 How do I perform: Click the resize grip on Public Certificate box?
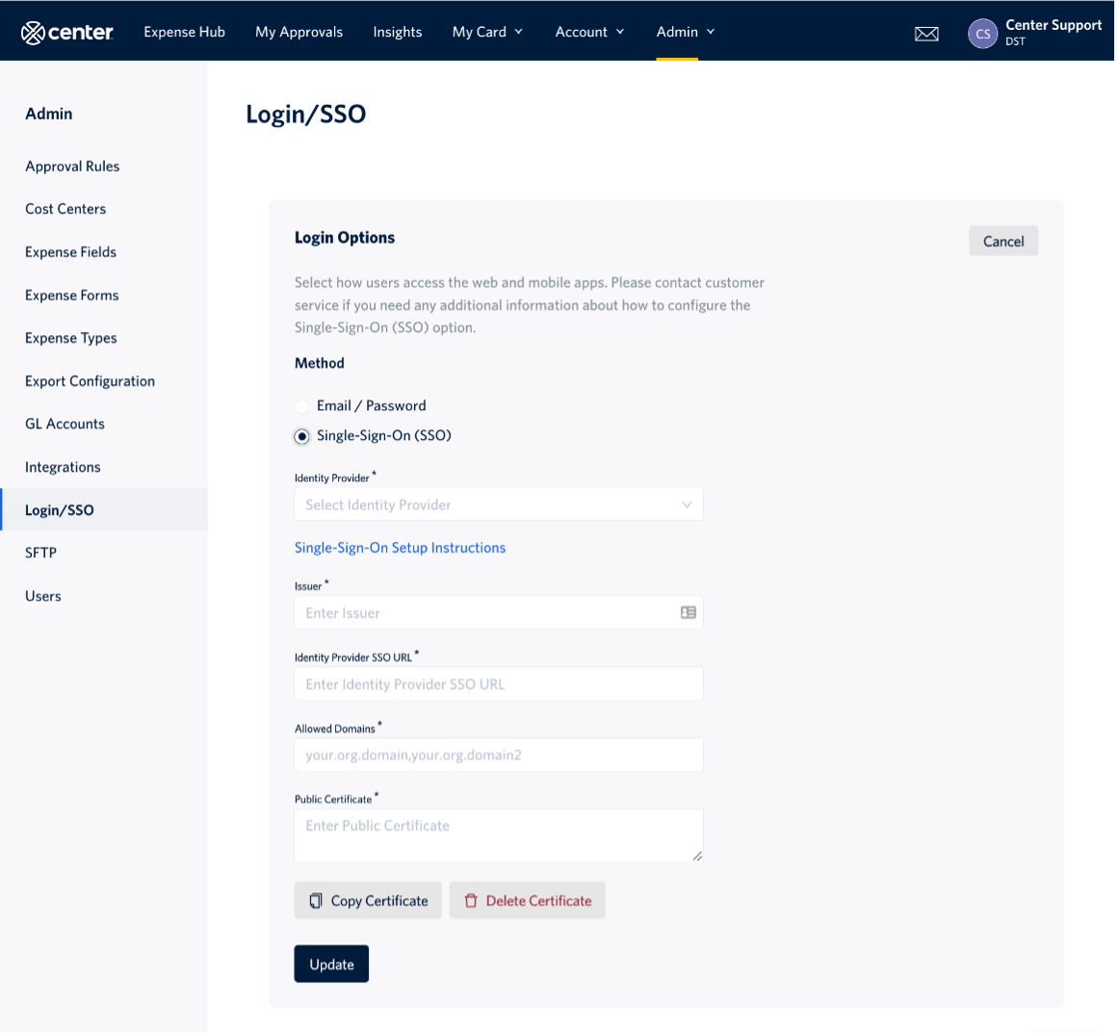(696, 855)
